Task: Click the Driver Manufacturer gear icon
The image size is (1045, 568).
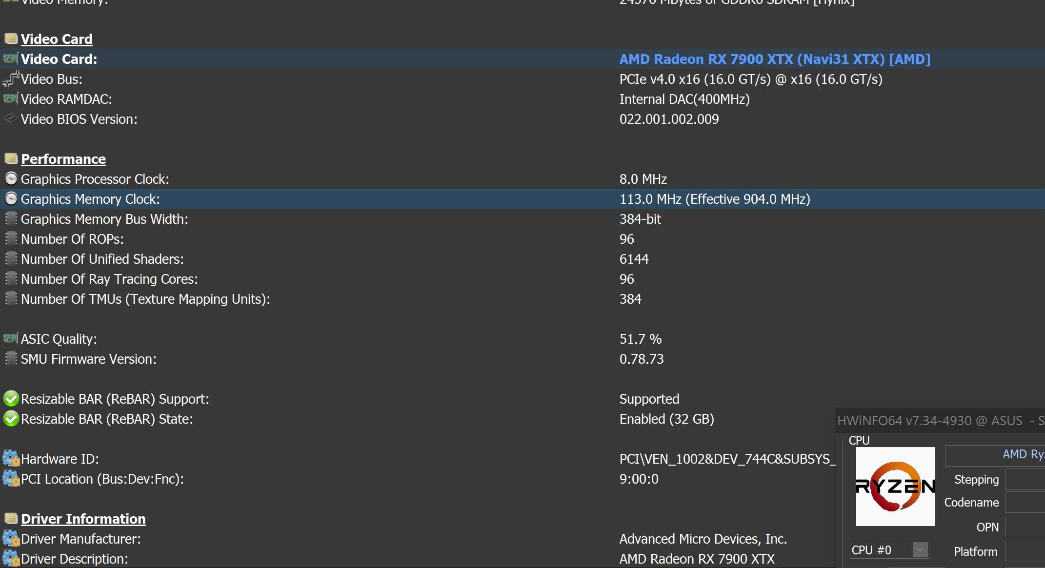Action: (x=11, y=539)
